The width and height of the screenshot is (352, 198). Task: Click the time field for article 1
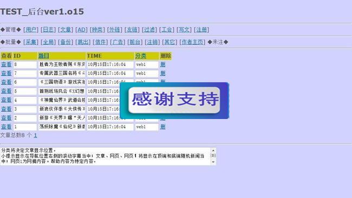(x=110, y=127)
